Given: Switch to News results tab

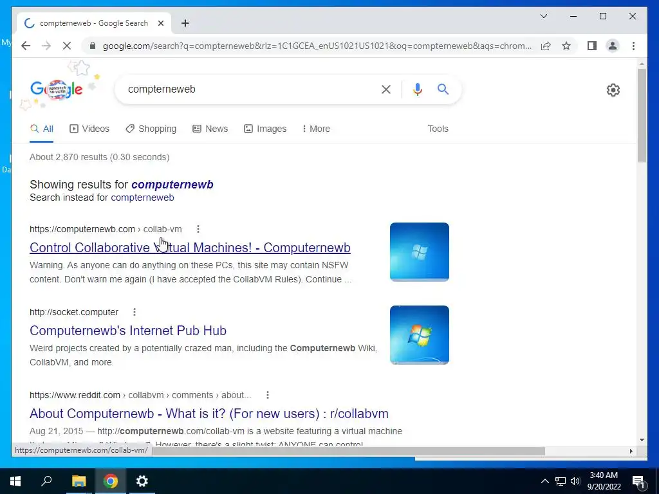Looking at the screenshot, I should point(210,129).
